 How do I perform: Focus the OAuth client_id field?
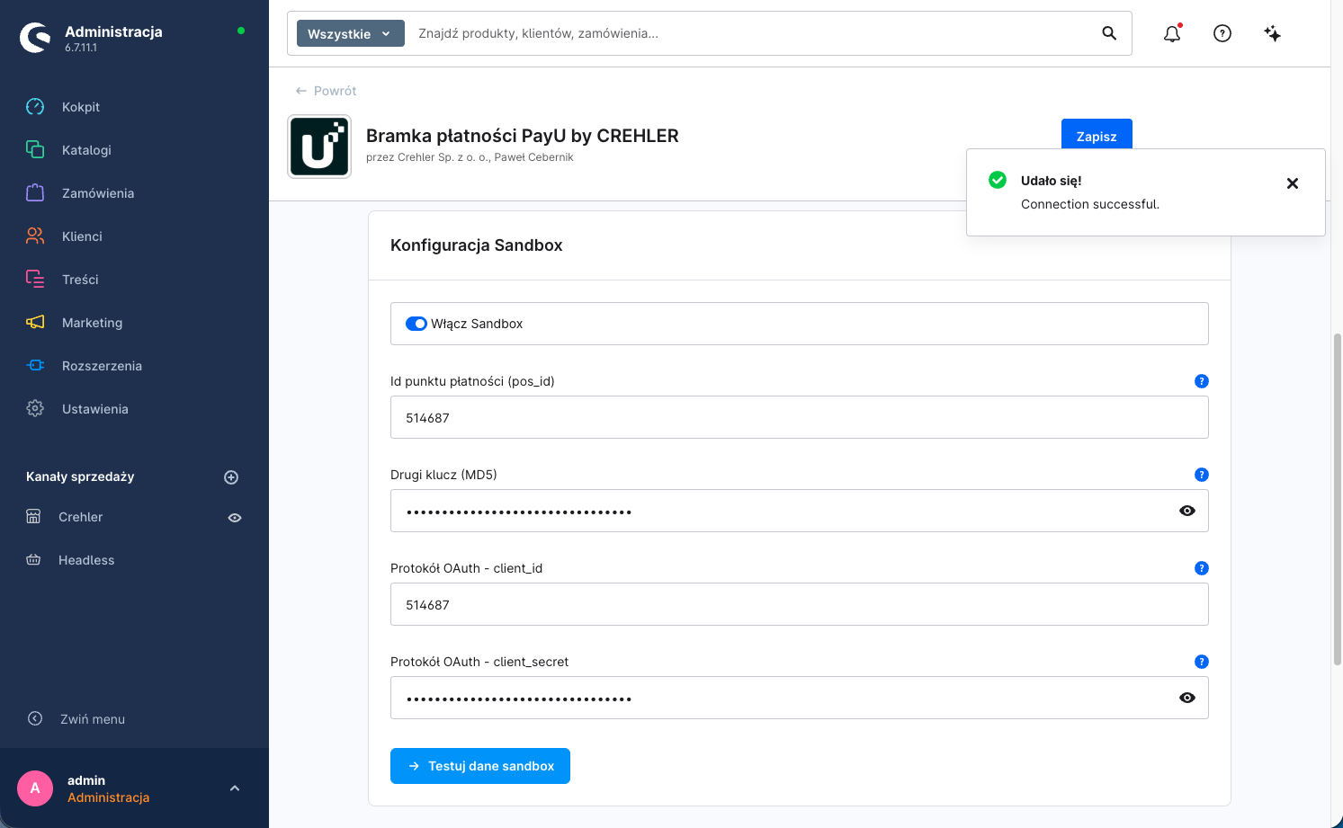(x=800, y=604)
